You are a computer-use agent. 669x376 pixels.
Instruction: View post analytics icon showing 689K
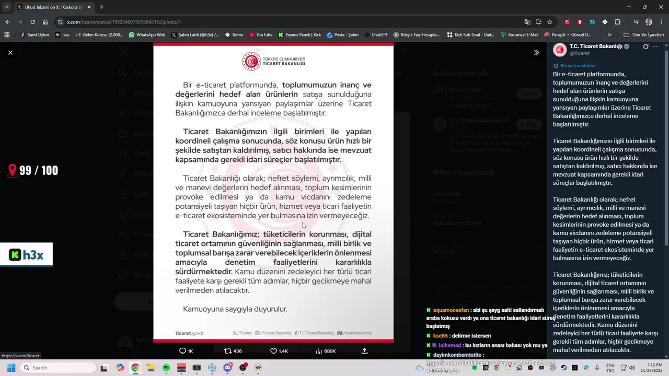click(x=326, y=351)
